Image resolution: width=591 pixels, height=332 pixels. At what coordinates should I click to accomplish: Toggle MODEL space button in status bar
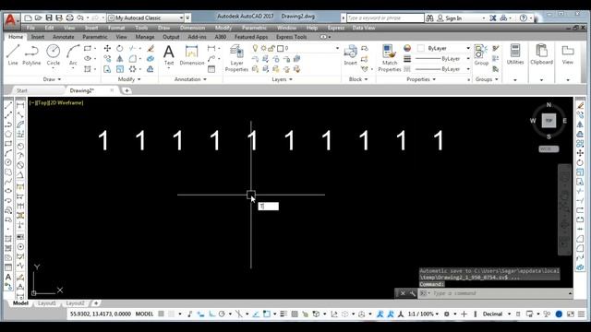144,314
